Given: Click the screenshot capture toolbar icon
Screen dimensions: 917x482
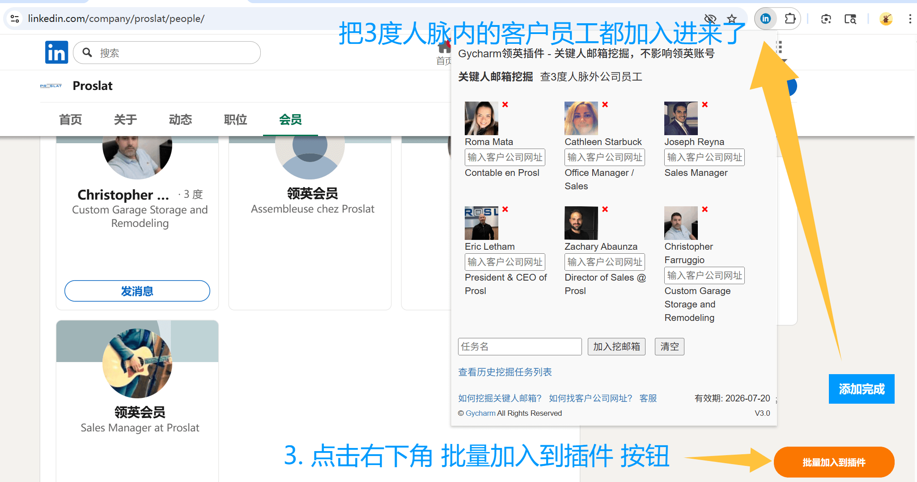Looking at the screenshot, I should [826, 19].
